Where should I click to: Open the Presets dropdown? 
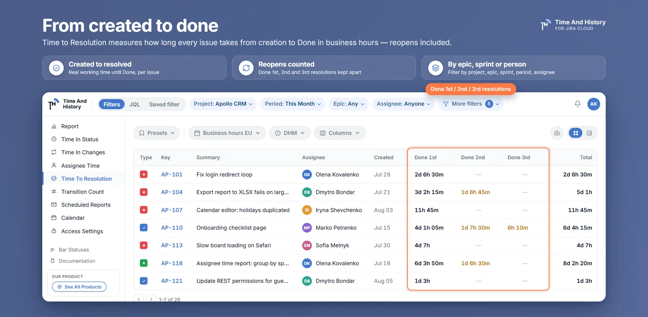pos(157,133)
